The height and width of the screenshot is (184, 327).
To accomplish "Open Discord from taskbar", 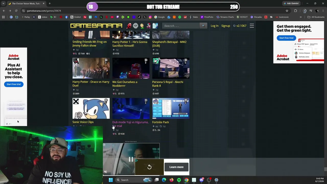I will pos(201,180).
